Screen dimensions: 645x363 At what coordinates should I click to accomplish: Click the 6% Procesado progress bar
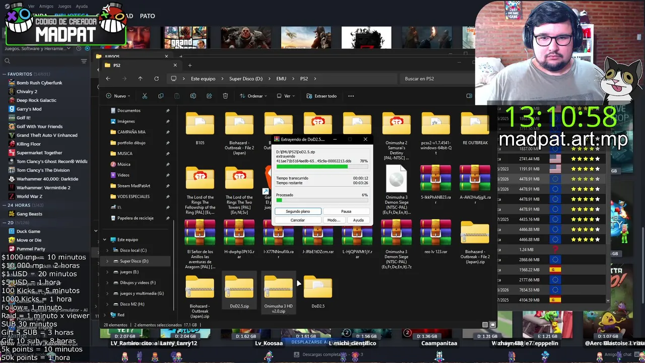pos(322,200)
